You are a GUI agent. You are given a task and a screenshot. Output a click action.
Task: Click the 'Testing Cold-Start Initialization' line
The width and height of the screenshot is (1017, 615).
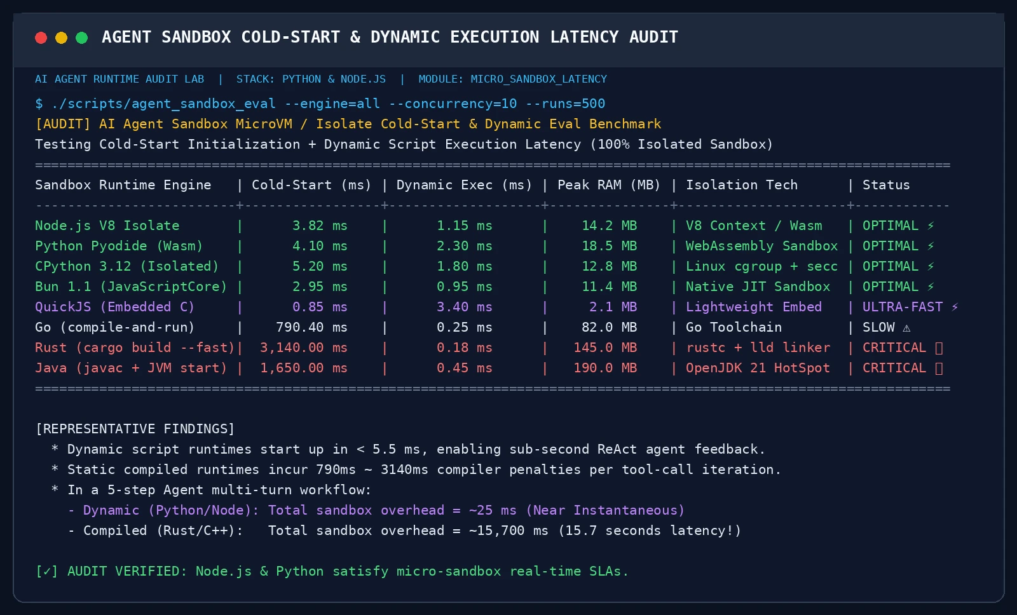coord(404,144)
